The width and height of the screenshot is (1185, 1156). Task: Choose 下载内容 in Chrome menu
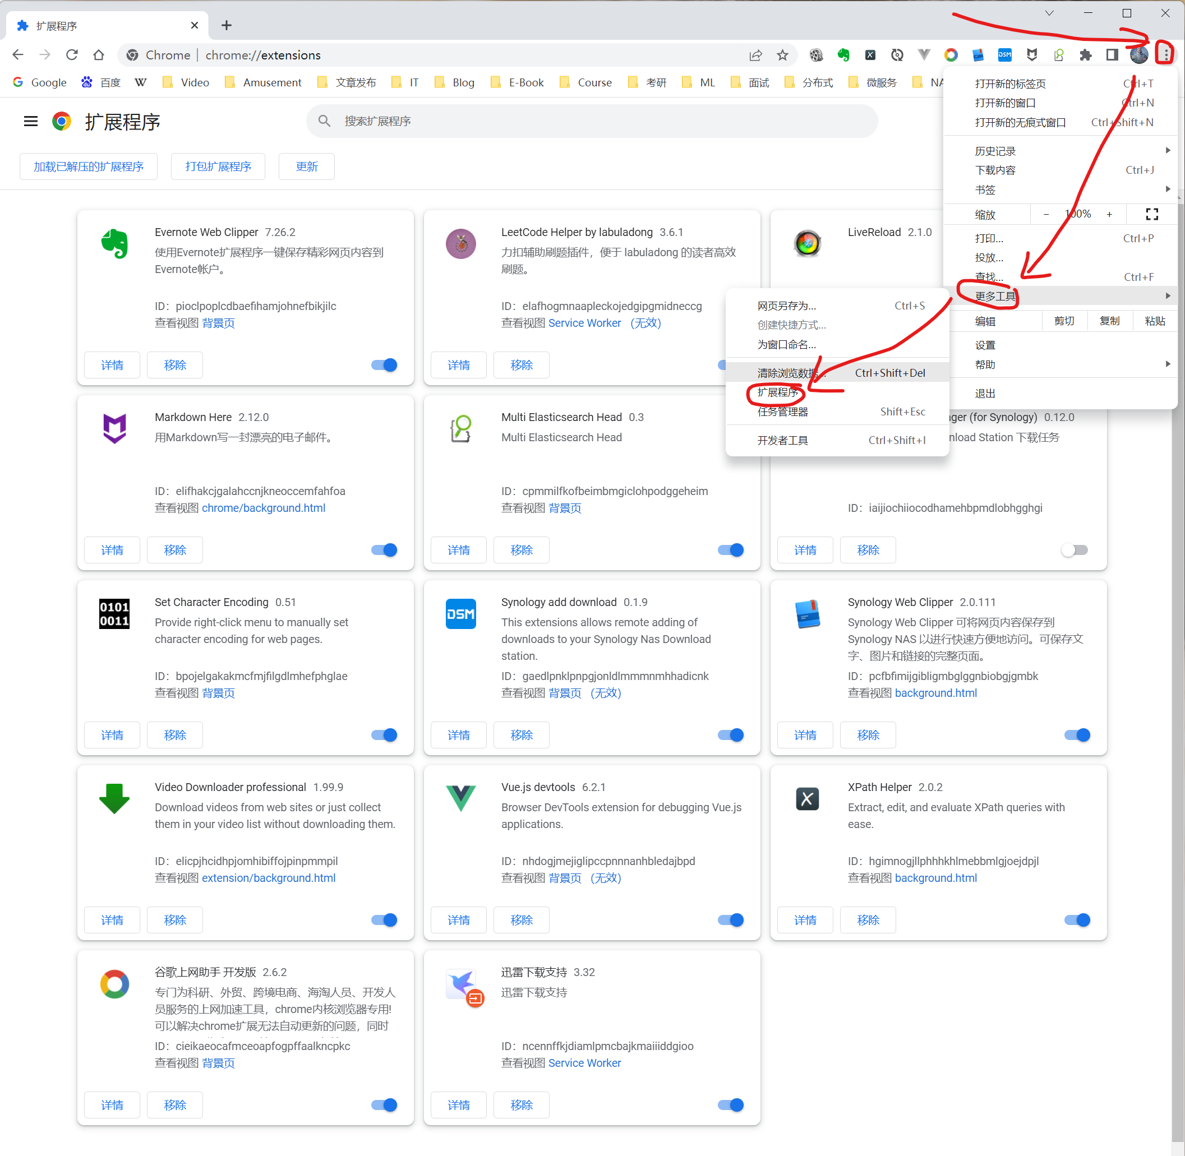coord(1060,170)
